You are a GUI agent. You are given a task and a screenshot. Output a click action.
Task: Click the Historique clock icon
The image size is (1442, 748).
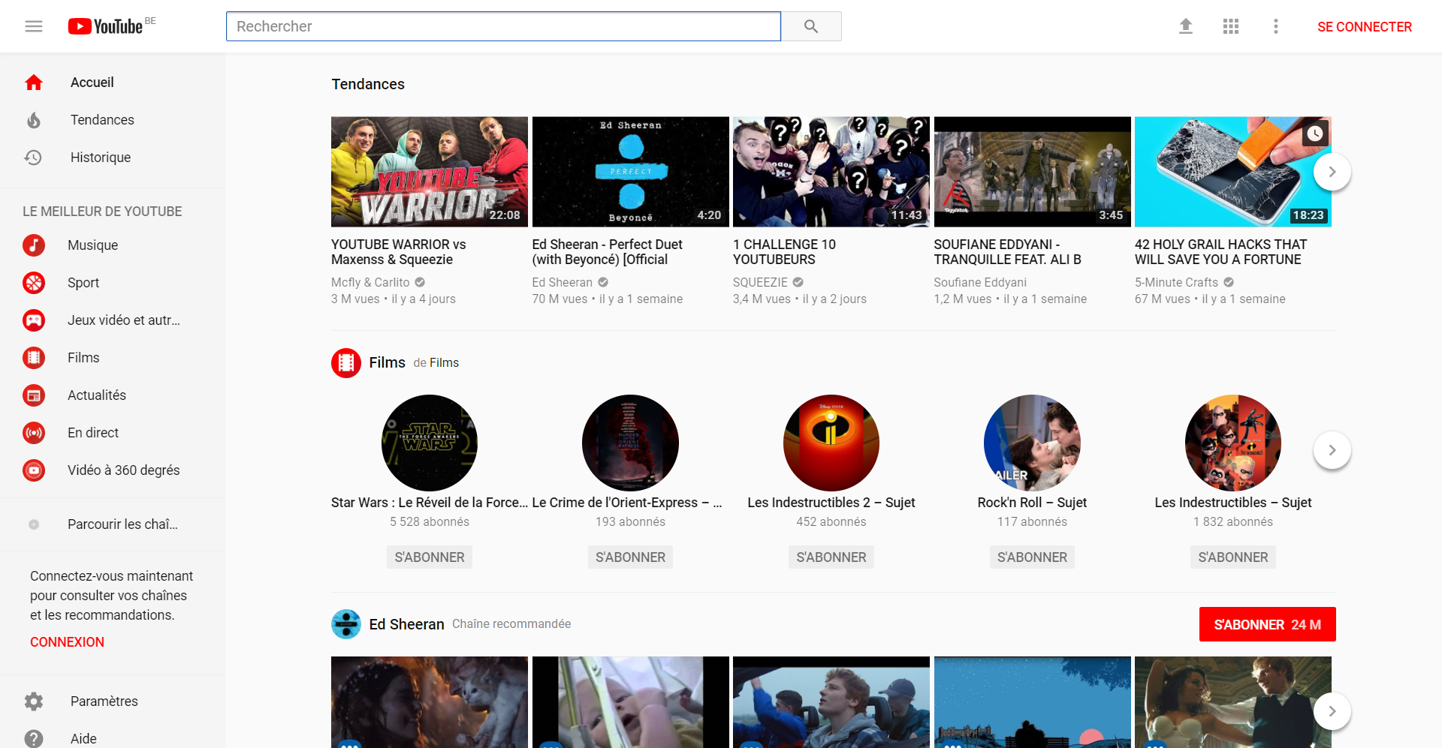tap(34, 158)
